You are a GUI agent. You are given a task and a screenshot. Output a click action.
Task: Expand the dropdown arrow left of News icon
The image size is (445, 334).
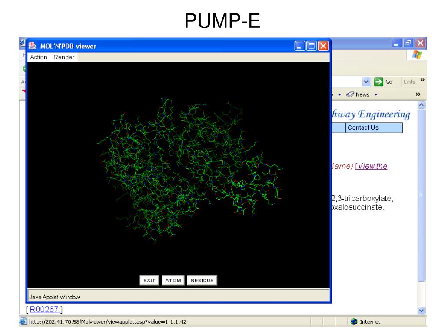(x=340, y=94)
